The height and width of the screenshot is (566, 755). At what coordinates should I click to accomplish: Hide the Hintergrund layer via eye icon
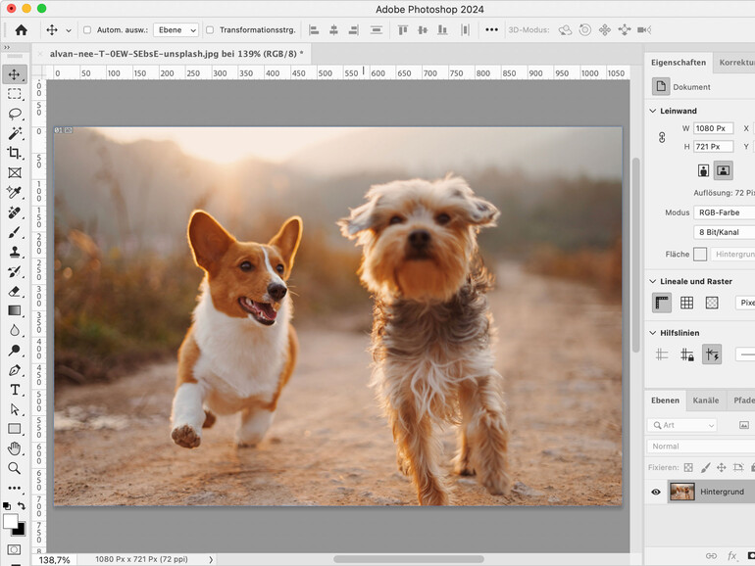pos(656,492)
